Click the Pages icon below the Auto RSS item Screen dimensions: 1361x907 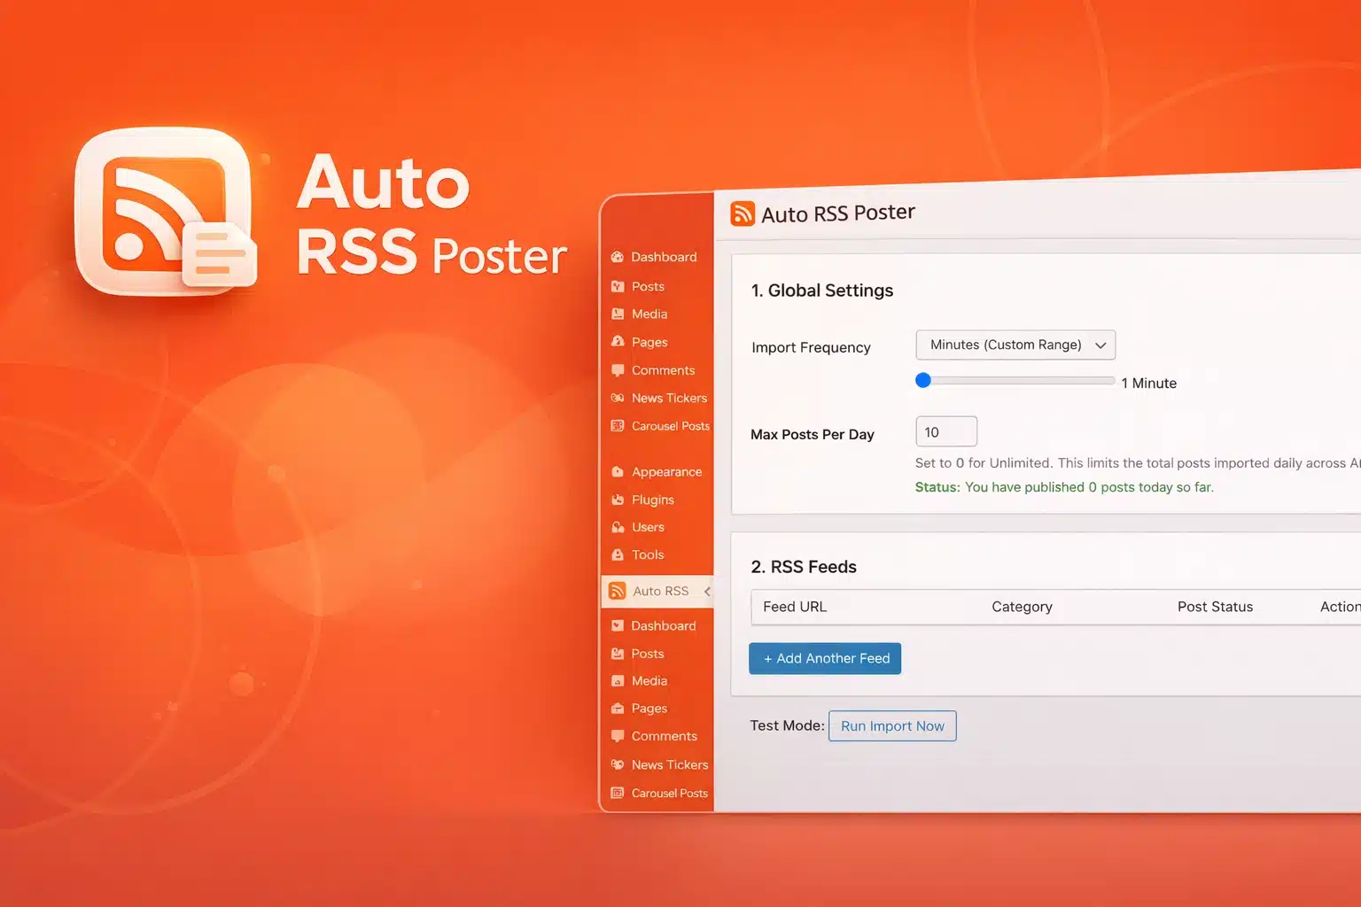pos(618,709)
